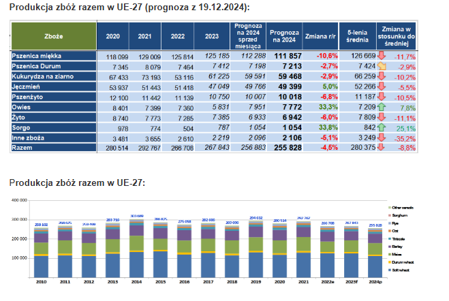The height and width of the screenshot is (301, 449).
Task: Click the green up arrow in Sorgo row
Action: (383, 127)
